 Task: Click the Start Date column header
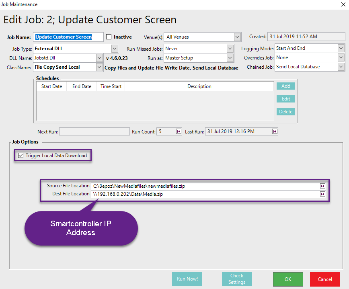point(51,86)
